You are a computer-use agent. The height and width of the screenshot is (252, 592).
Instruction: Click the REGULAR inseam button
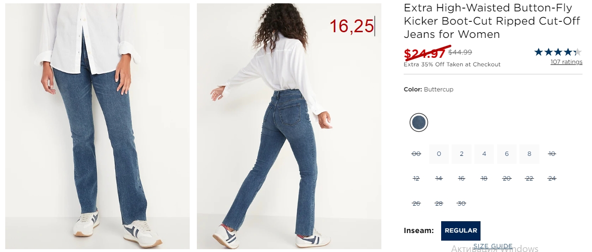(x=461, y=231)
